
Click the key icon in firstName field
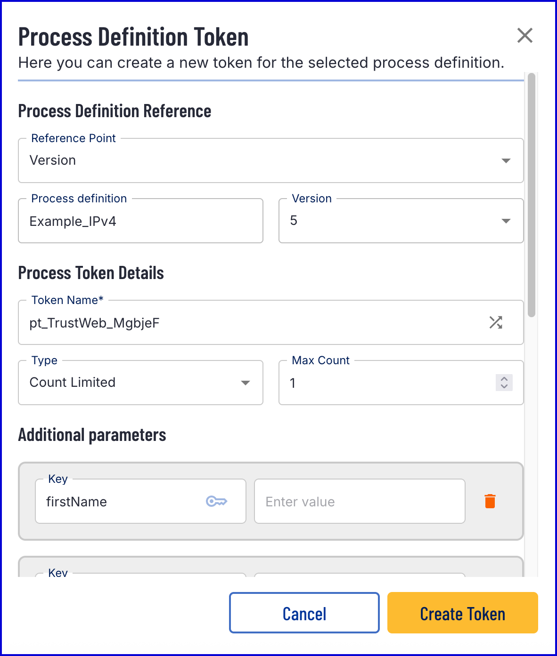[x=217, y=501]
